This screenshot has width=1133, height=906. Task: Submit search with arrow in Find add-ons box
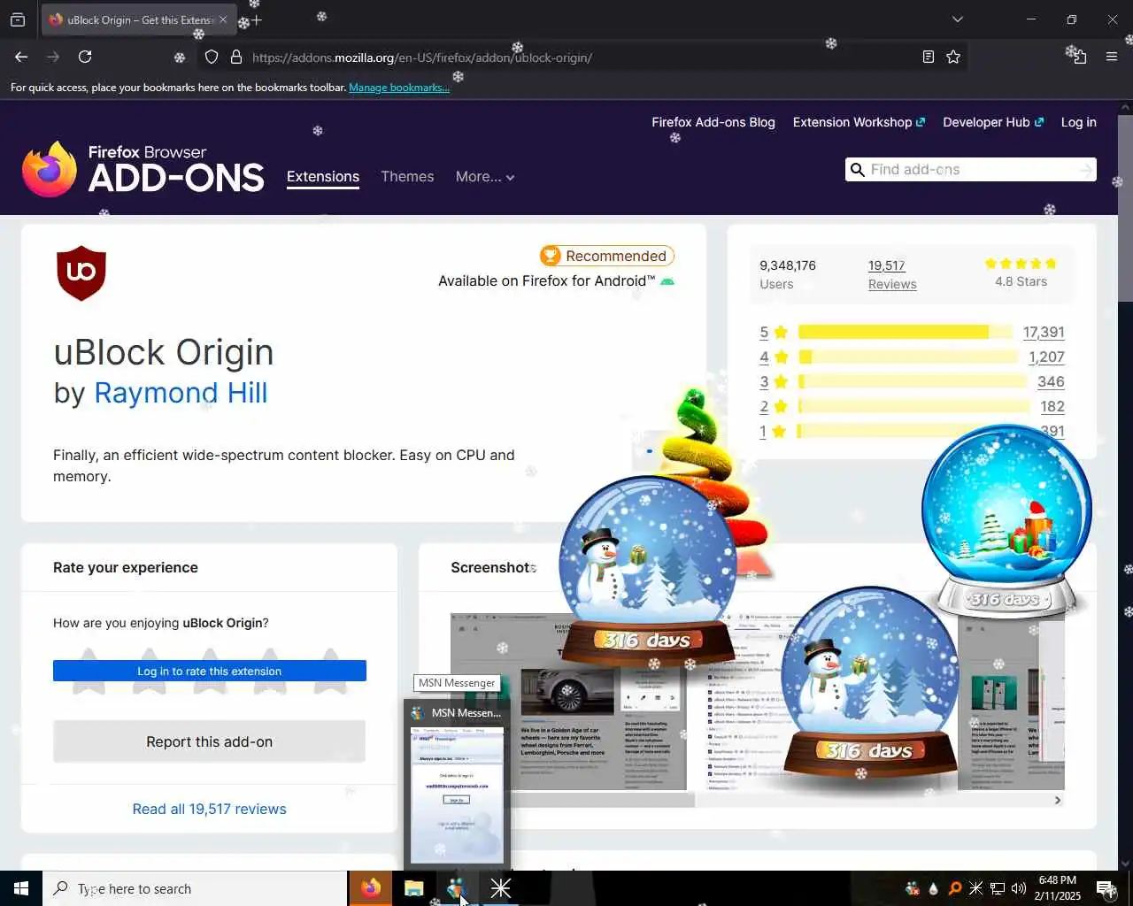pos(1085,170)
